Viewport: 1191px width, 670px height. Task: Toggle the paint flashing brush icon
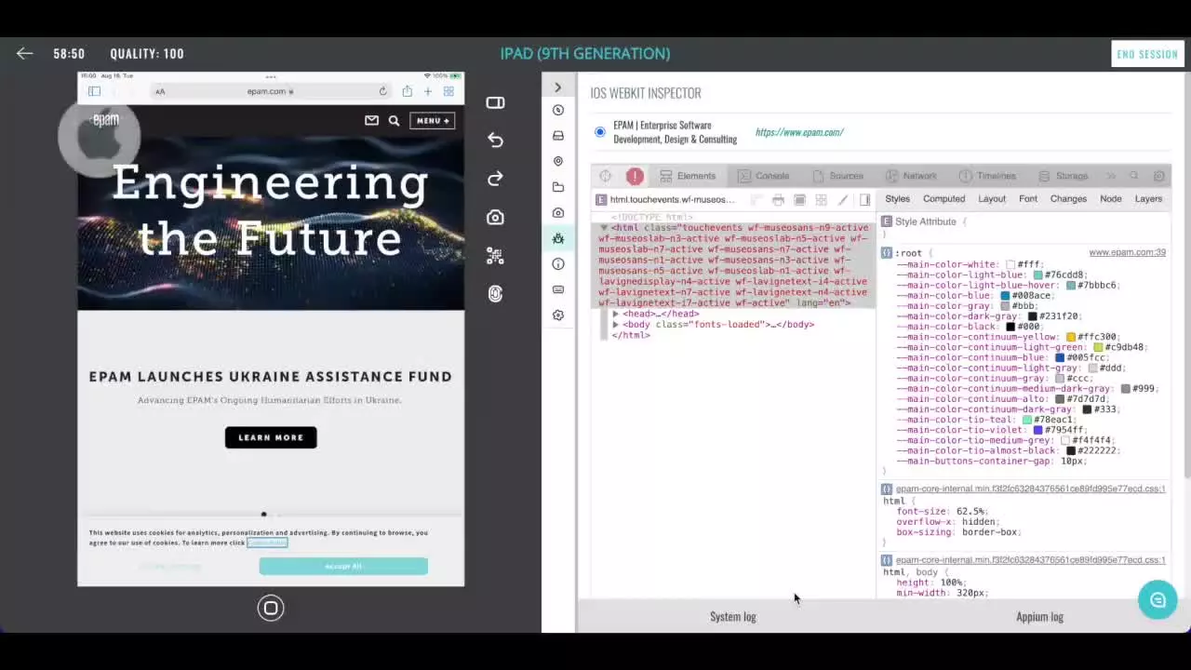click(843, 200)
